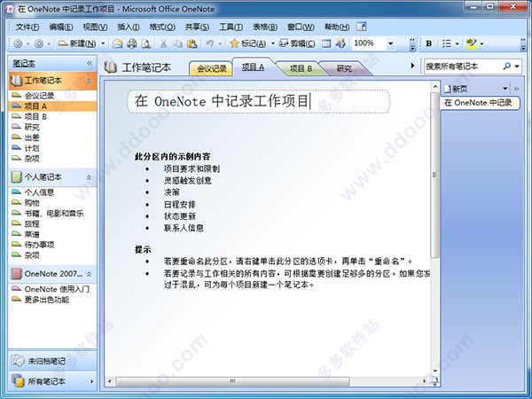Switch to the 项目 B tab
Screen dimensions: 532x399
click(x=301, y=69)
